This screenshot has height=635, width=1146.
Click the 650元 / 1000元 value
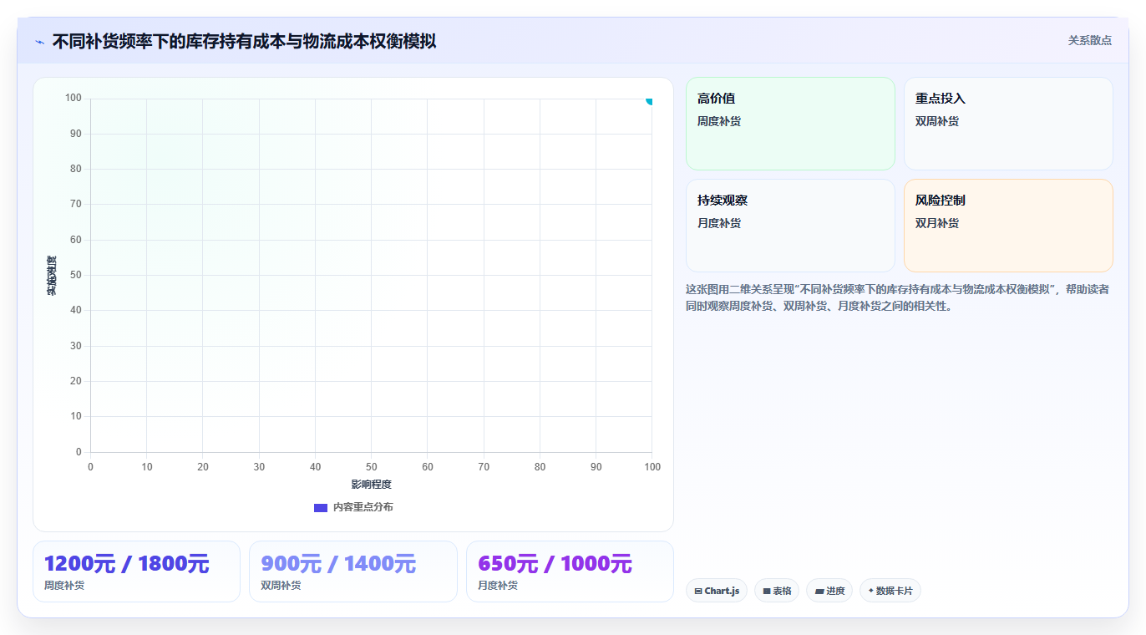click(x=555, y=564)
